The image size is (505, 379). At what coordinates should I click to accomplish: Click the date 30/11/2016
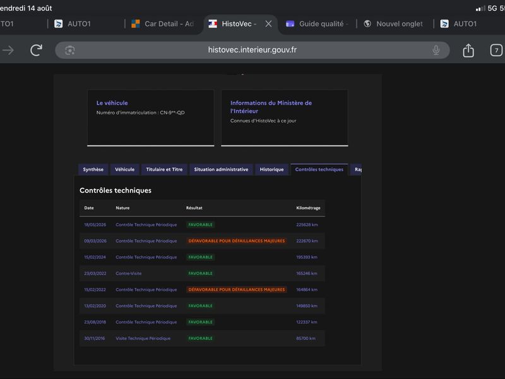point(94,338)
